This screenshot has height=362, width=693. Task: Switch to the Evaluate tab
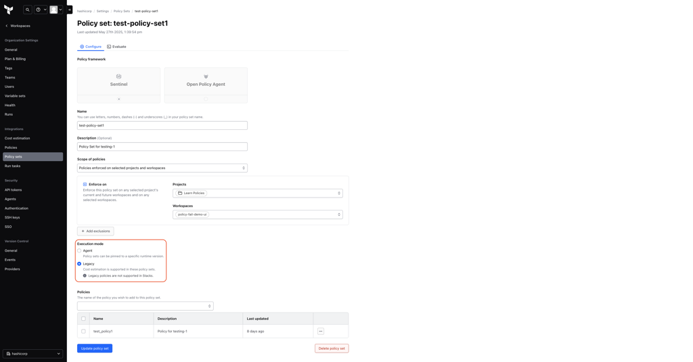coord(116,47)
